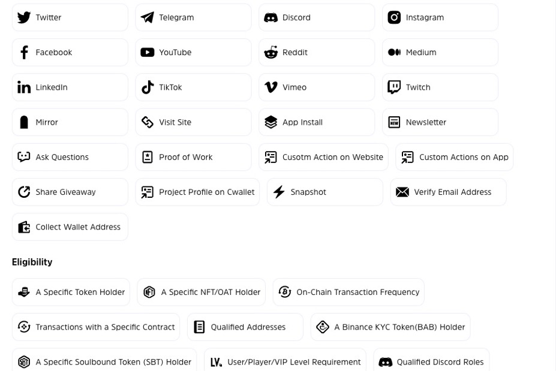Image resolution: width=556 pixels, height=371 pixels.
Task: Add the Share Giveaway task
Action: (70, 192)
